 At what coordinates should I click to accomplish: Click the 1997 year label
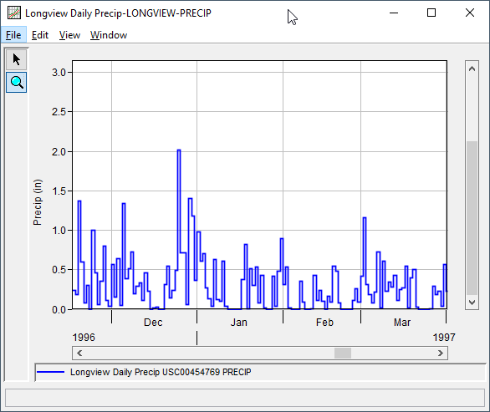[x=444, y=338]
